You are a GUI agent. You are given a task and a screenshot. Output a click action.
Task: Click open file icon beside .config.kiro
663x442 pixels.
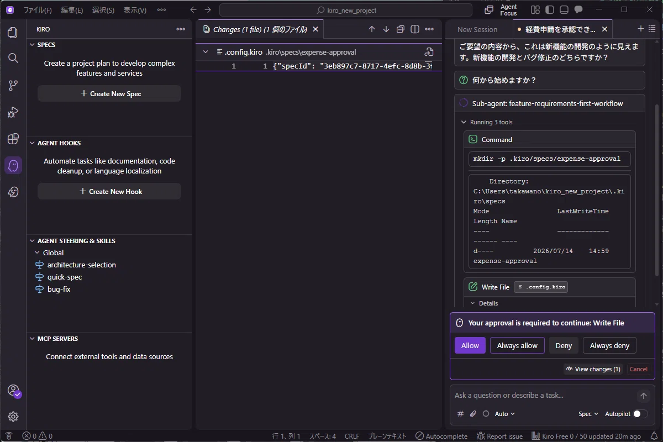tap(429, 52)
